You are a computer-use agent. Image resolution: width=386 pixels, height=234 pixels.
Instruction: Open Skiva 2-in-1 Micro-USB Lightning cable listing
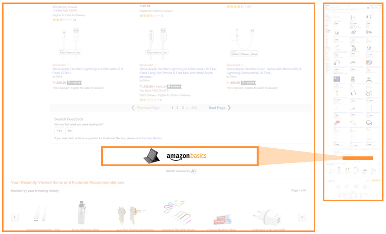(264, 71)
